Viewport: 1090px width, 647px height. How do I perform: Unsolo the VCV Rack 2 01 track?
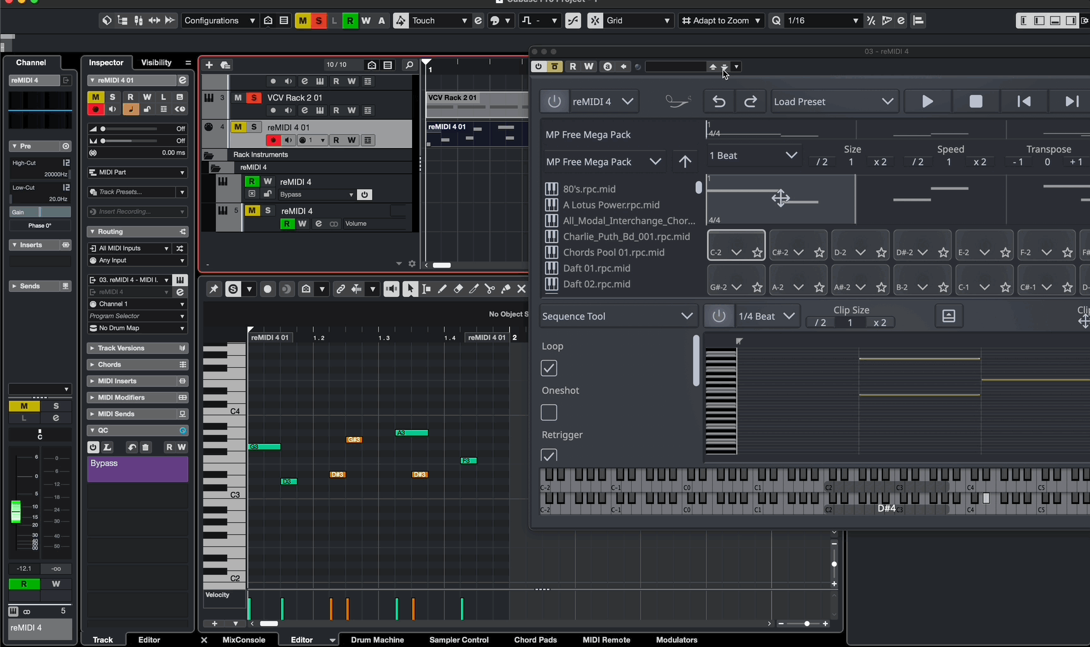pyautogui.click(x=254, y=97)
